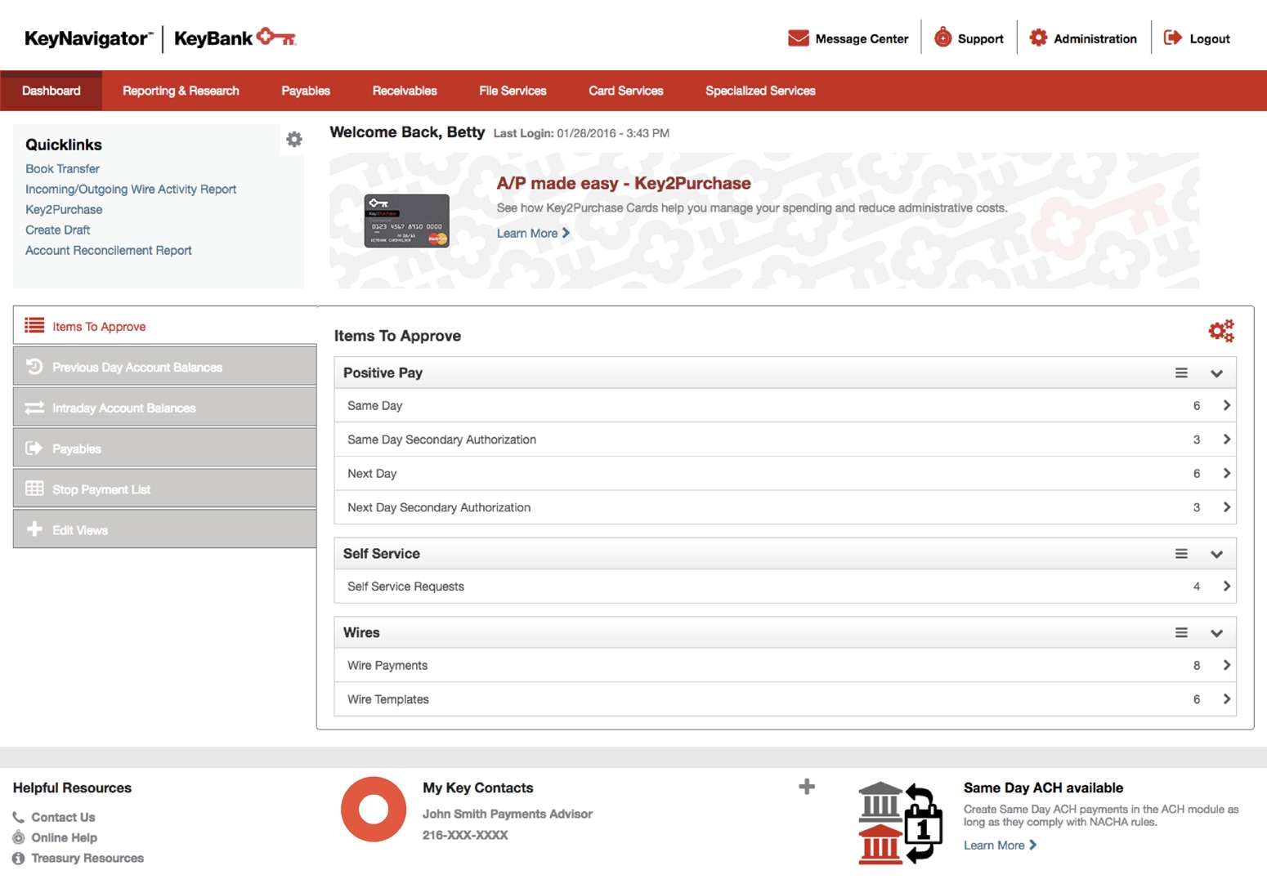Open the Create Draft quicklink

tap(57, 230)
